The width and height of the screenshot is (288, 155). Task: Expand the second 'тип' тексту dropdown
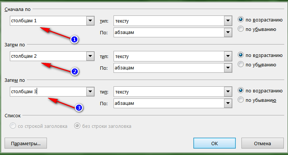[x=228, y=56]
